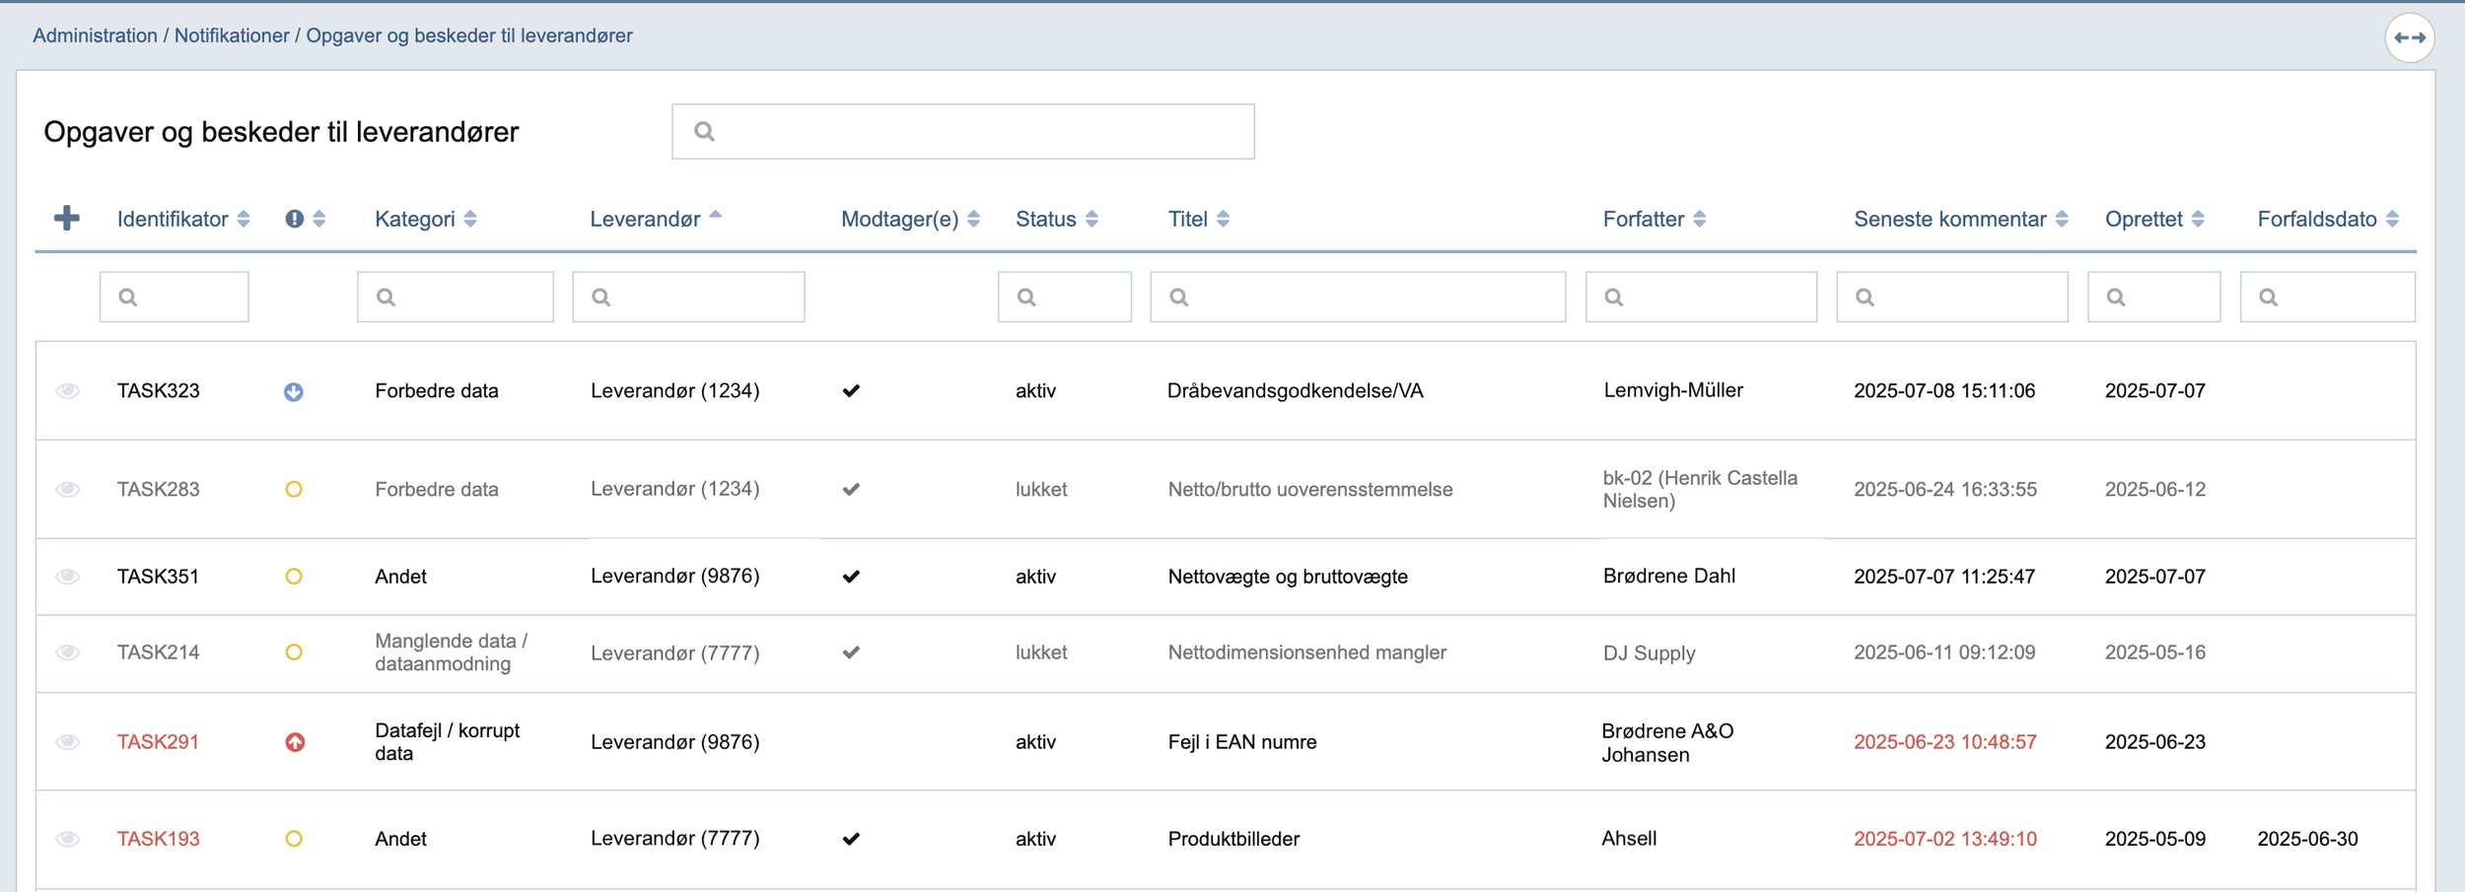Toggle the eye icon for TASK214
Screen dimensions: 2465x892
pos(67,652)
